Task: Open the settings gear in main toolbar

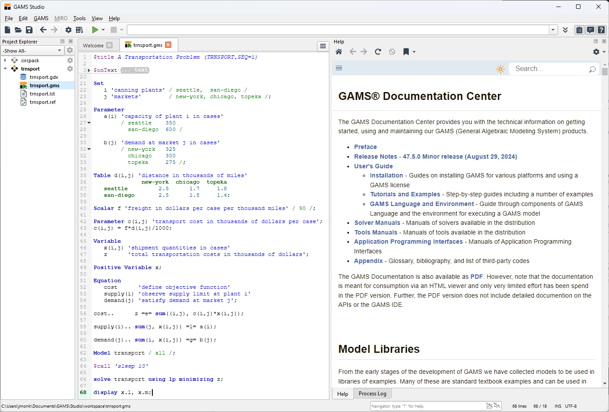Action: pos(68,30)
